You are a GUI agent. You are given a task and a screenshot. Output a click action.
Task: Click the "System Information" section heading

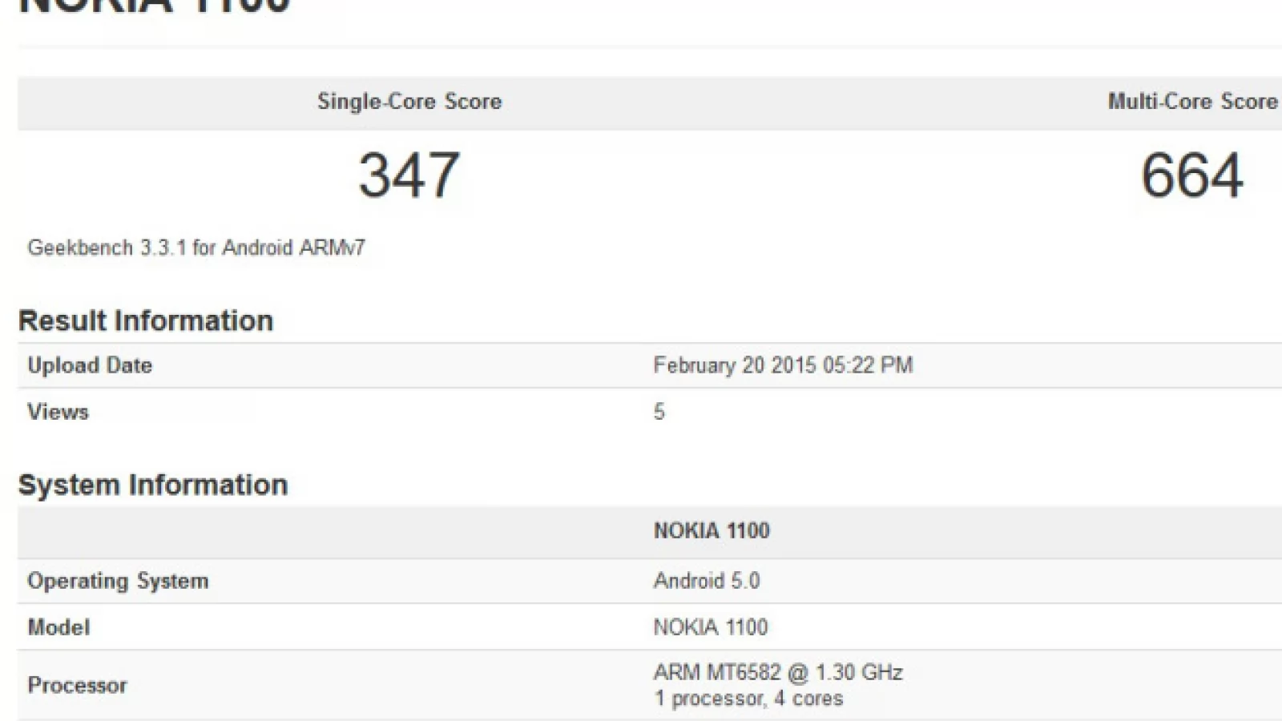(x=153, y=485)
